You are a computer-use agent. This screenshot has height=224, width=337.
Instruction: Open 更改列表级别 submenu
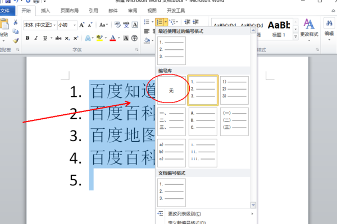[x=206, y=214]
